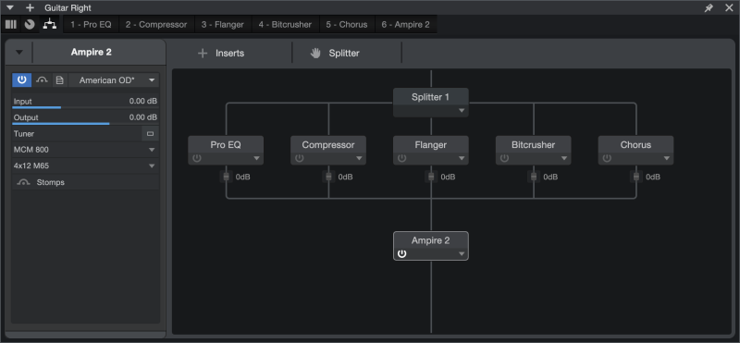This screenshot has height=343, width=740.
Task: Click the compare icon in Ampire panel
Action: click(42, 80)
